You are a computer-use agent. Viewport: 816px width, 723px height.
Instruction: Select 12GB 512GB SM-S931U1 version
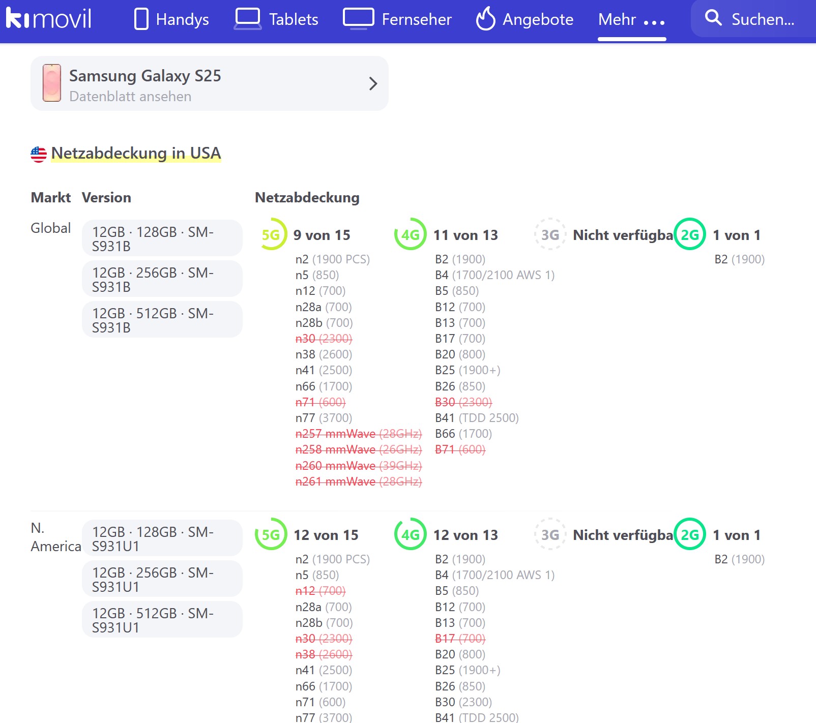coord(162,619)
